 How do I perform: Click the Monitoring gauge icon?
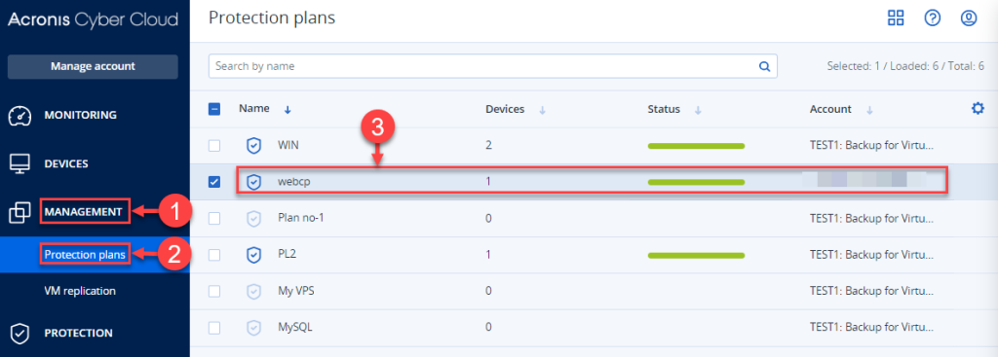tap(19, 117)
